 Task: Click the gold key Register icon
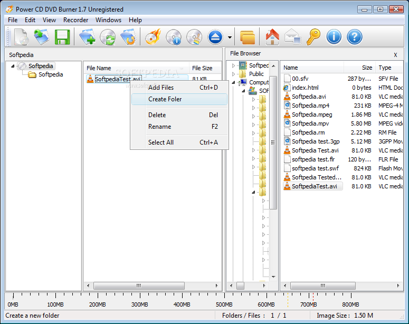coord(313,37)
